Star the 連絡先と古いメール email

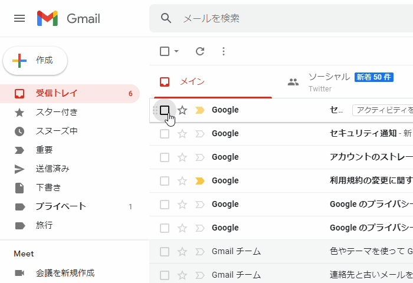(x=182, y=275)
